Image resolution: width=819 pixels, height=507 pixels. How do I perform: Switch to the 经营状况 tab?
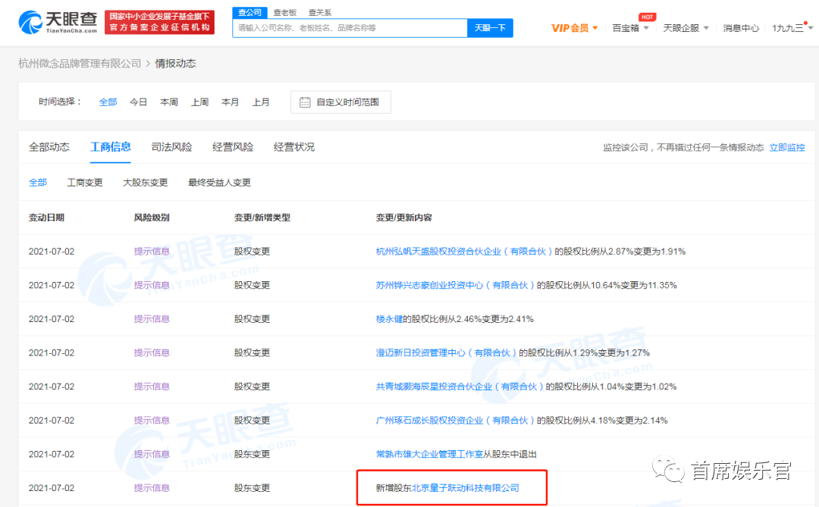click(294, 147)
